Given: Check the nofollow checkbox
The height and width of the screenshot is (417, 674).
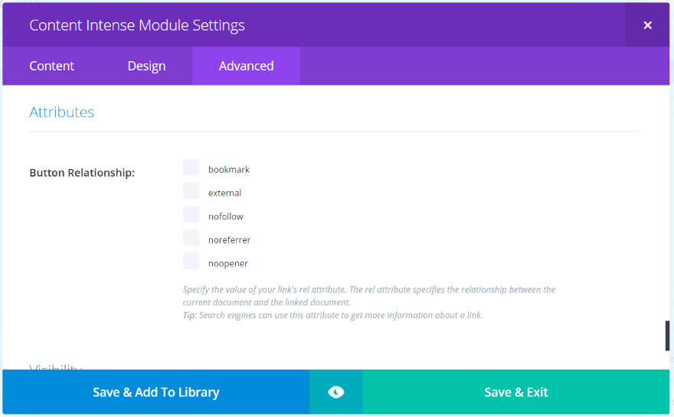Looking at the screenshot, I should tap(191, 215).
